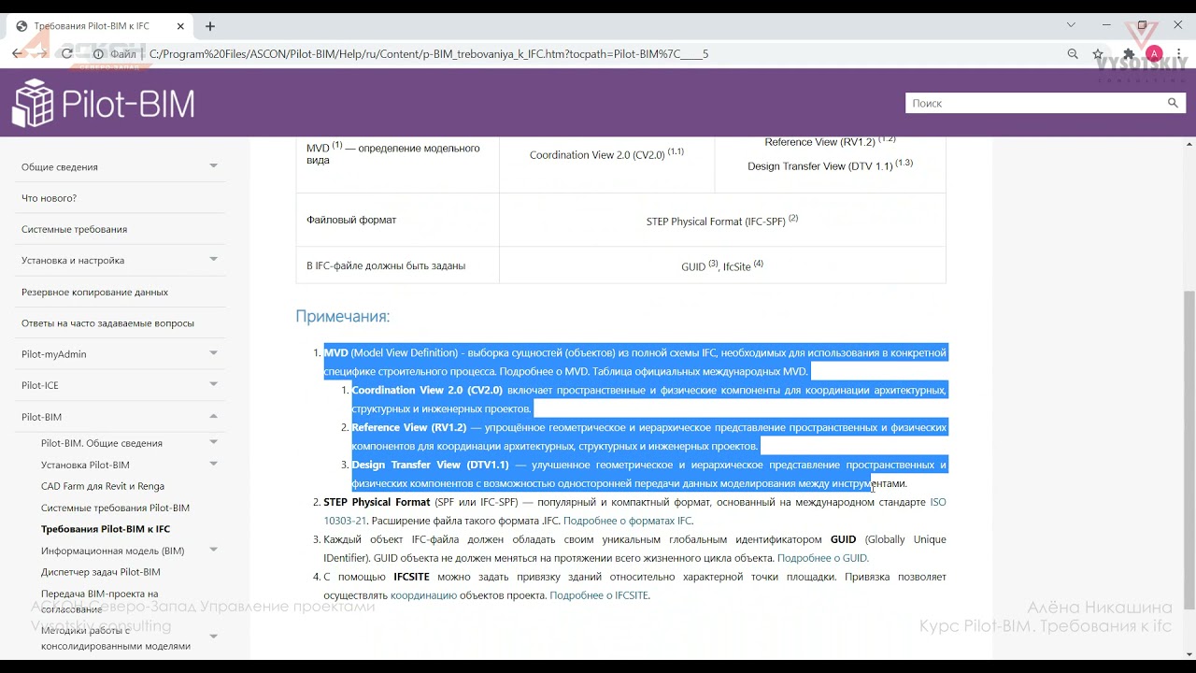Viewport: 1196px width, 673px height.
Task: Open 'Передача BIM-проекта на согласование' item
Action: tap(100, 601)
